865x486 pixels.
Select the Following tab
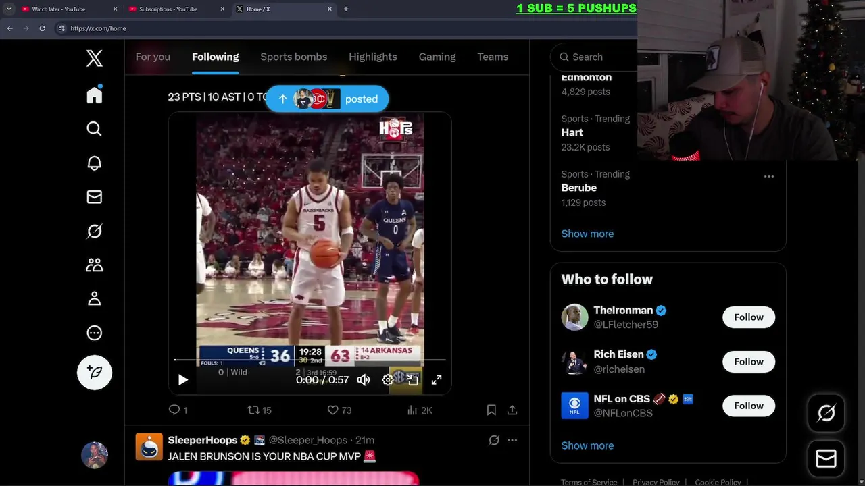215,57
